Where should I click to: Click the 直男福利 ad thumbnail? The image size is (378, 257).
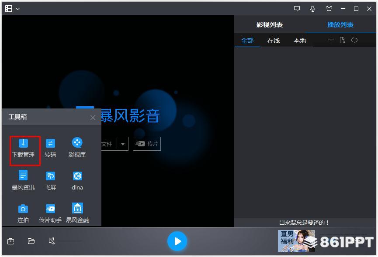pyautogui.click(x=296, y=241)
